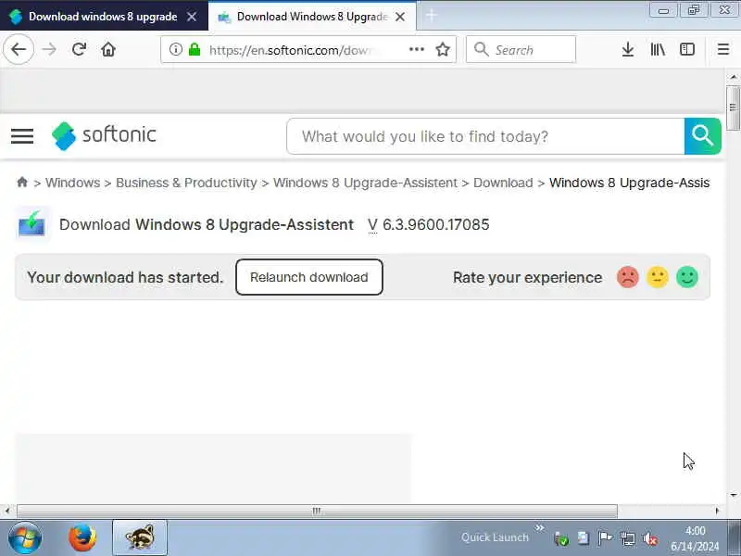Click the green padlock security icon
Viewport: 741px width, 556px height.
[x=195, y=49]
